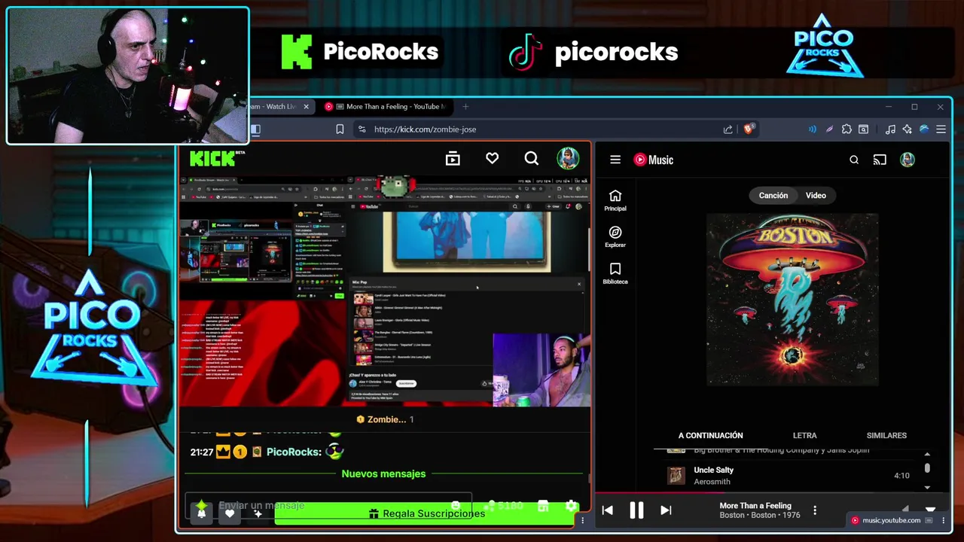Switch to Video mode
Image resolution: width=964 pixels, height=542 pixels.
pos(816,196)
